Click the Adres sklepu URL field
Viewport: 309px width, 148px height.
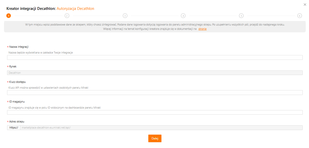tap(161, 128)
